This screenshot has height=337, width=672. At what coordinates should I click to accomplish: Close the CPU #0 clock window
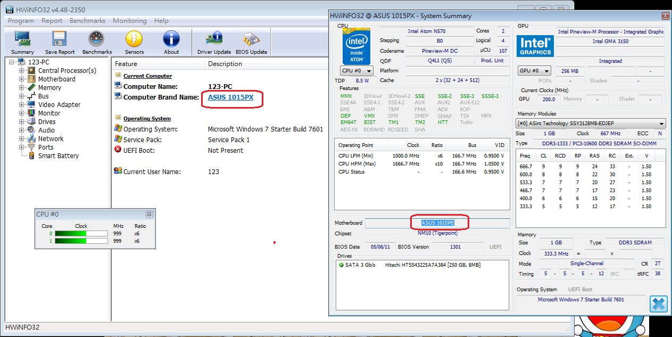(x=150, y=214)
